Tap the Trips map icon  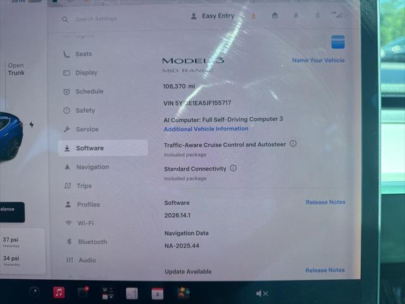[x=68, y=186]
